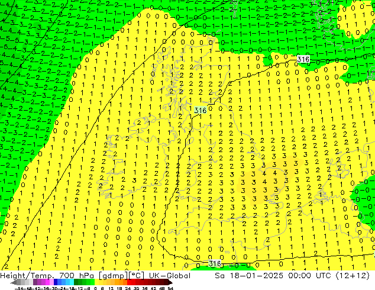Viewport: 375px width, 290px height.
Task: Click the legend value '12' on the scale
Action: coord(111,289)
